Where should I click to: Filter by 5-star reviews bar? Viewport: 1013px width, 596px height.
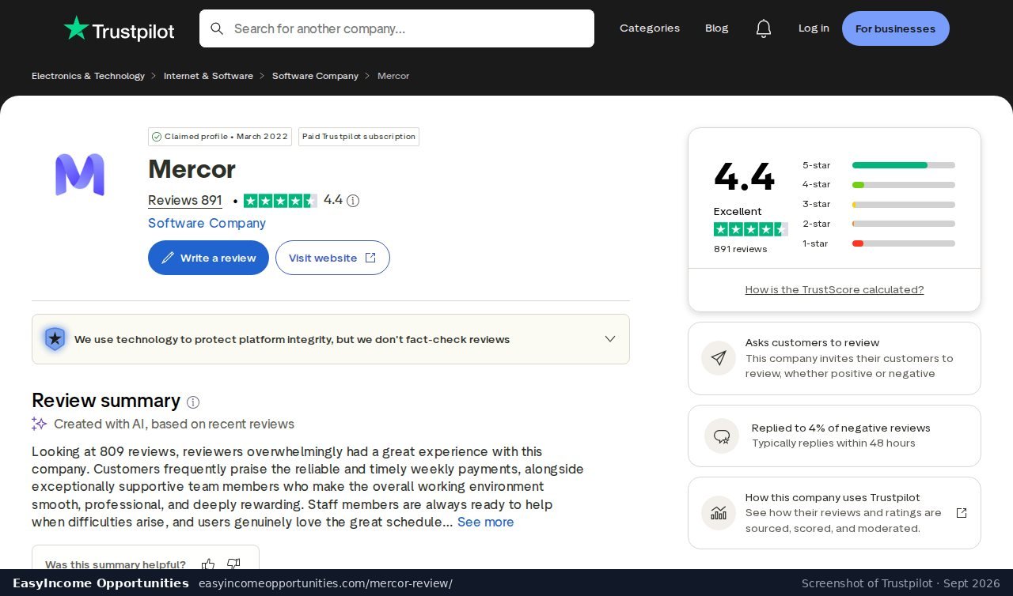pos(904,165)
